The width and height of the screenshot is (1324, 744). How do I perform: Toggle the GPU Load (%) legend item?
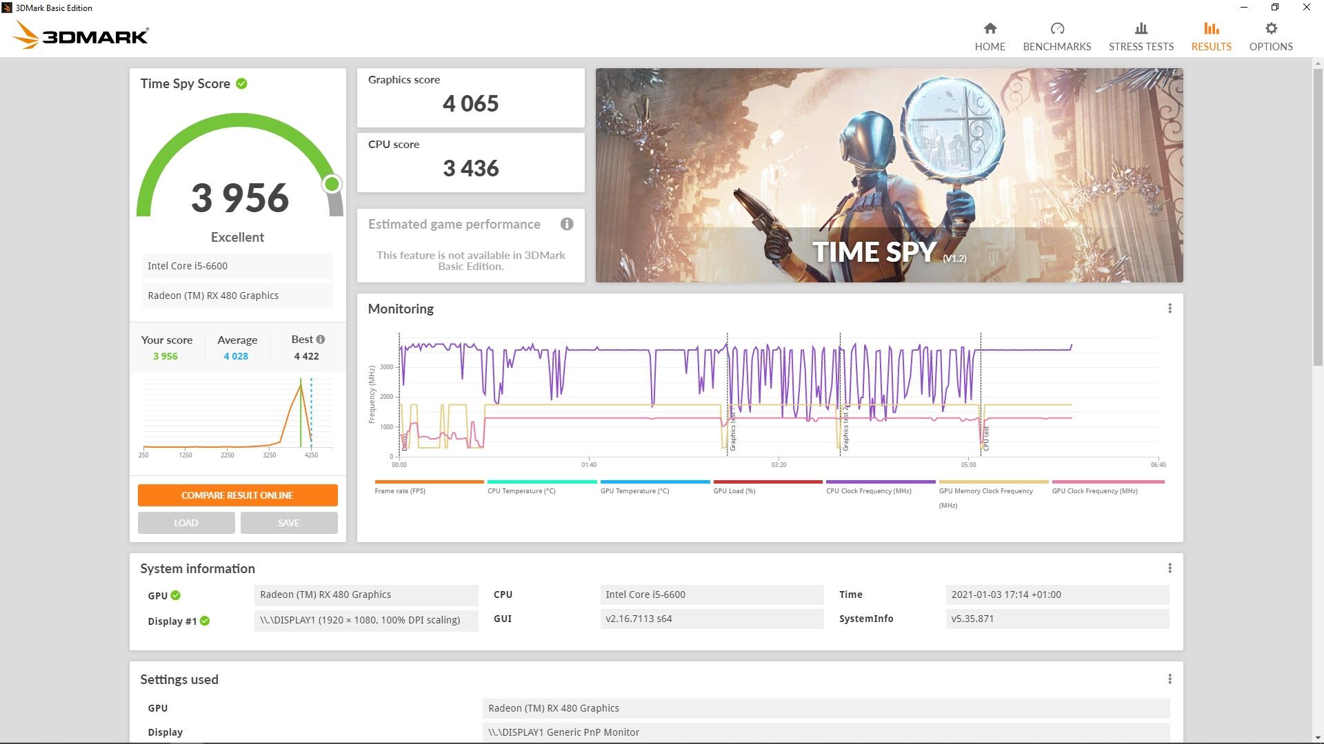coord(768,488)
